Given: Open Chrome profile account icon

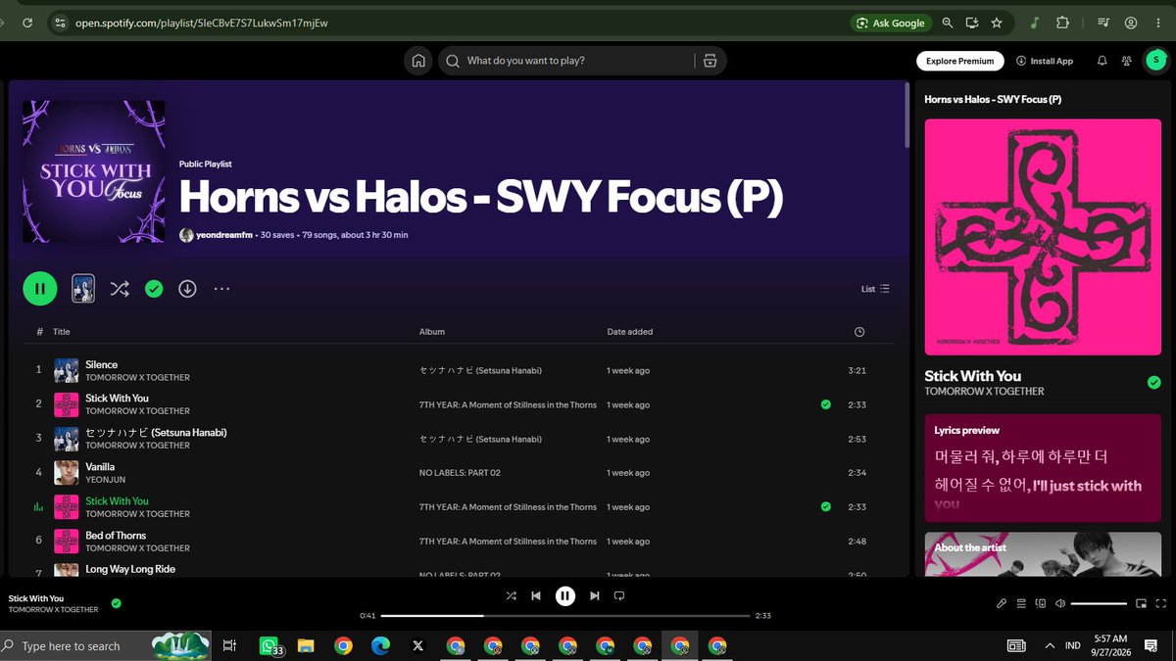Looking at the screenshot, I should coord(1132,23).
